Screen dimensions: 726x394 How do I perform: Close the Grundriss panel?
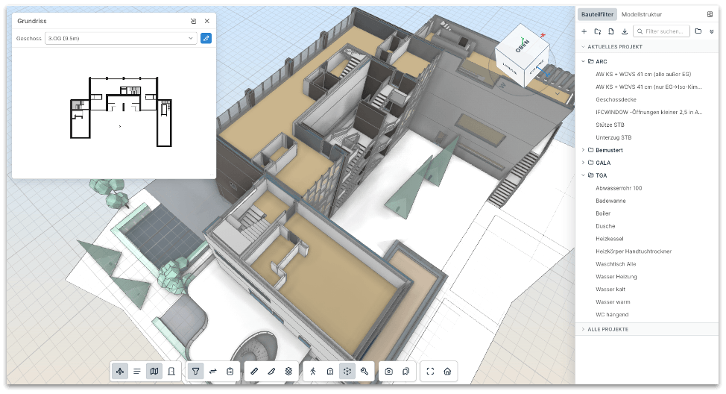click(207, 21)
